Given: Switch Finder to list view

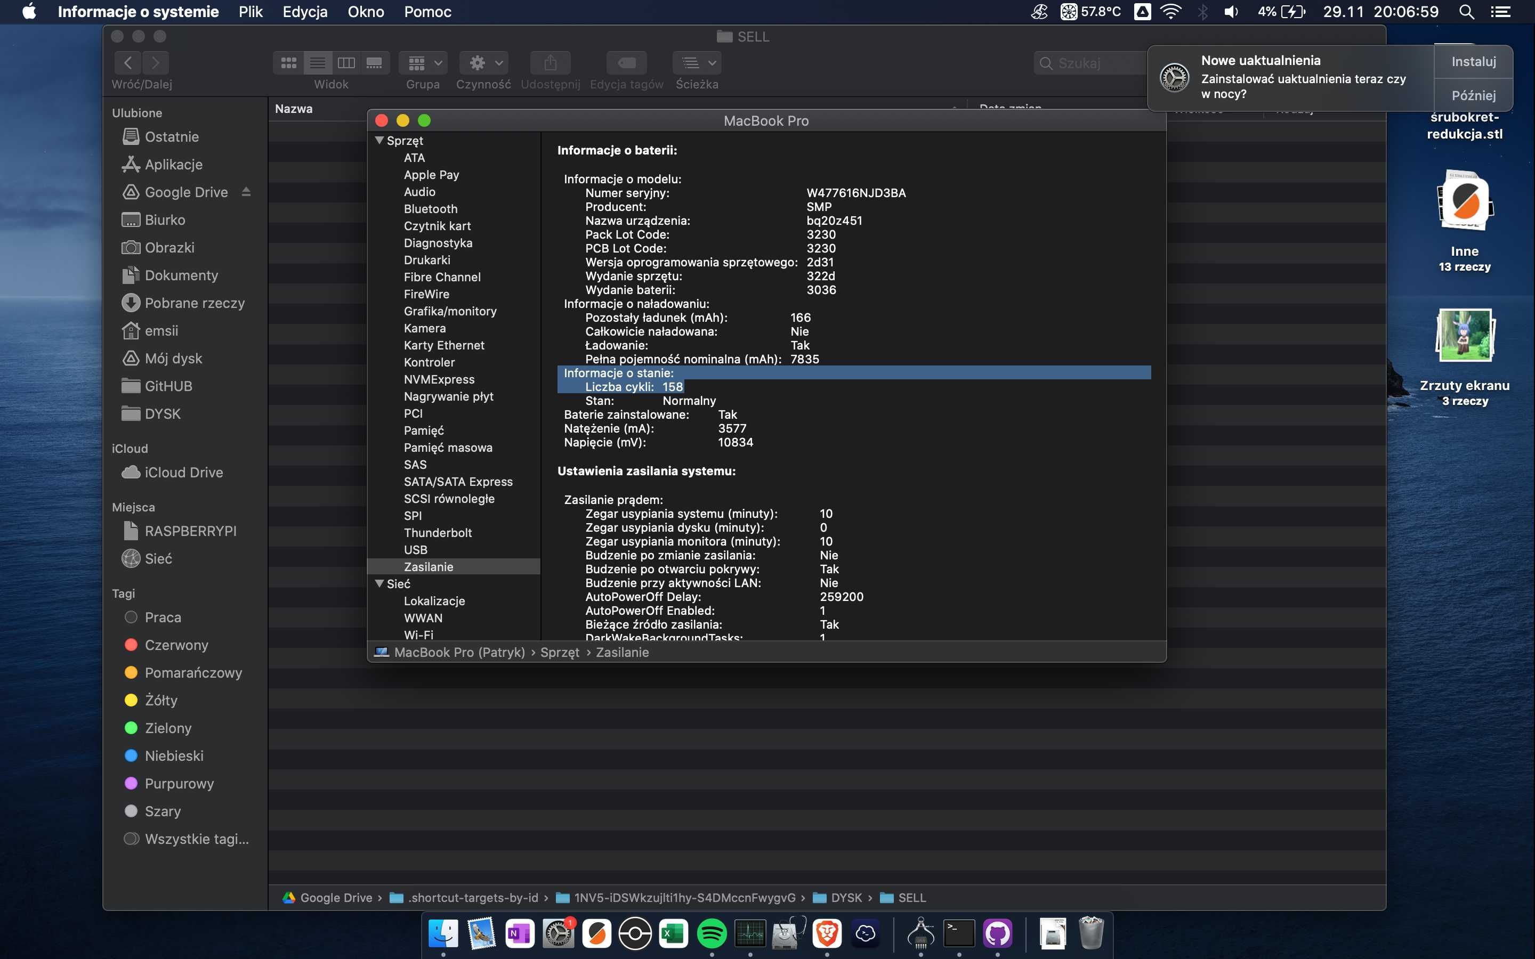Looking at the screenshot, I should (x=318, y=63).
